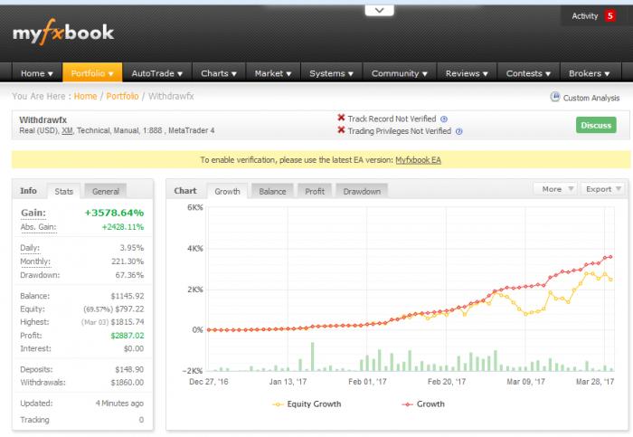Viewport: 633px width, 437px height.
Task: Click the last Equity Growth data point
Action: tap(610, 280)
